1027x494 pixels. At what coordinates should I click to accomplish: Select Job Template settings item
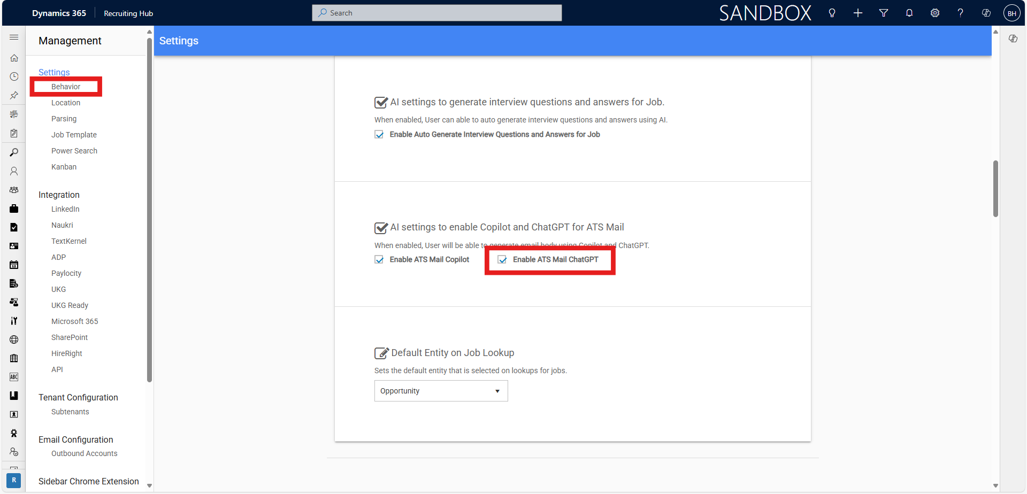pyautogui.click(x=74, y=135)
